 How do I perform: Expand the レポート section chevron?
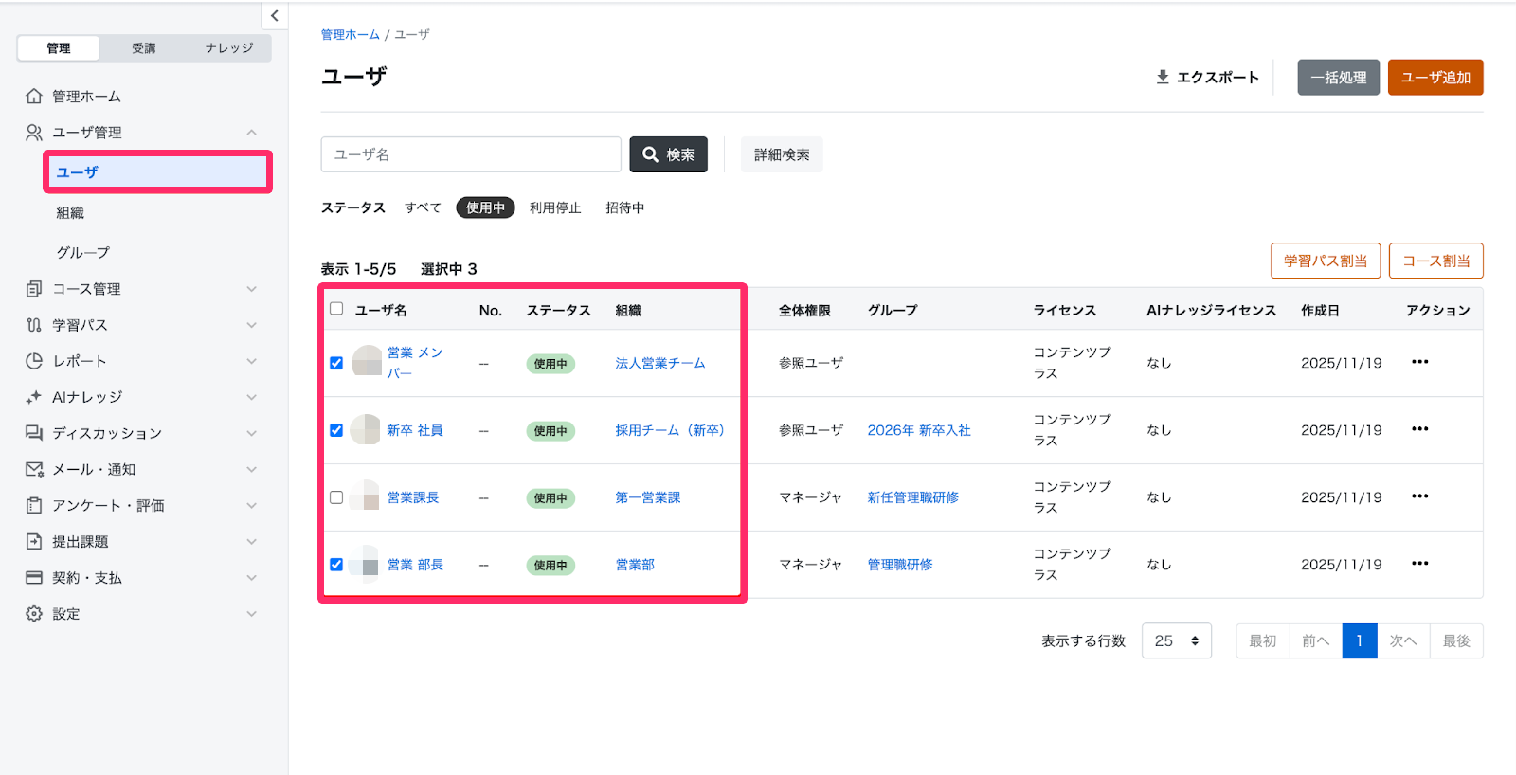pos(251,361)
